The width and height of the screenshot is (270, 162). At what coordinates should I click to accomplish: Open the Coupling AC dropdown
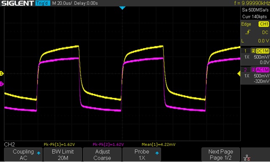coord(23,154)
